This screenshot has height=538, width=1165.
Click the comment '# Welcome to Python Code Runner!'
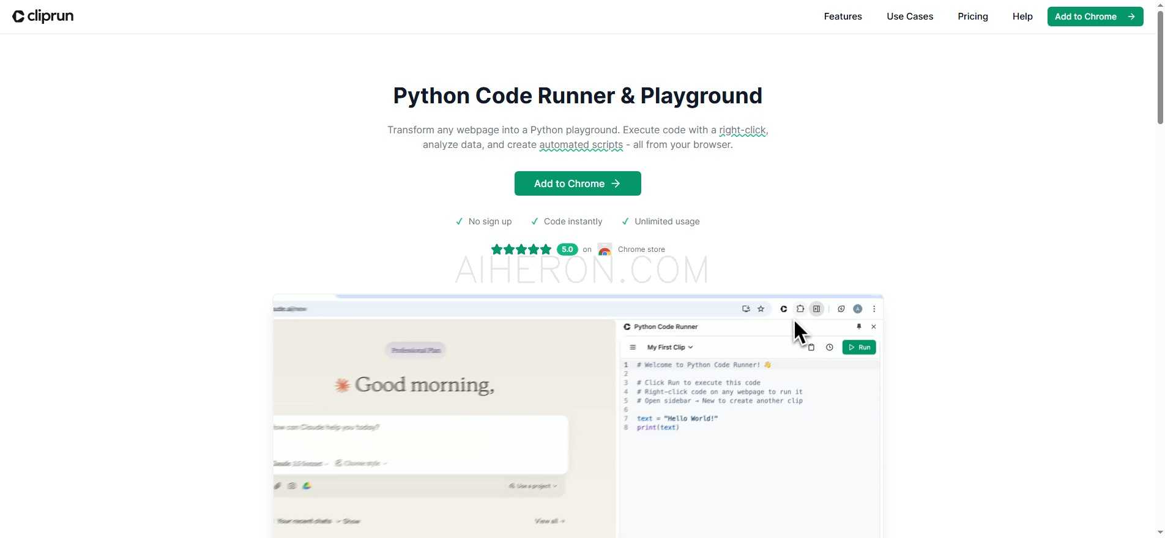click(704, 365)
